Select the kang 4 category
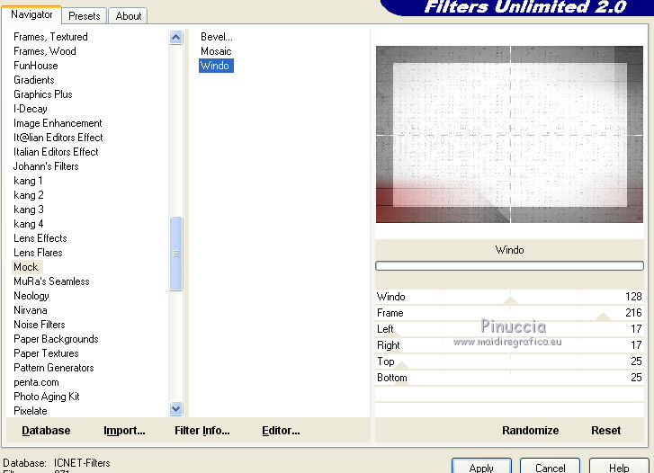Image resolution: width=654 pixels, height=473 pixels. tap(29, 224)
